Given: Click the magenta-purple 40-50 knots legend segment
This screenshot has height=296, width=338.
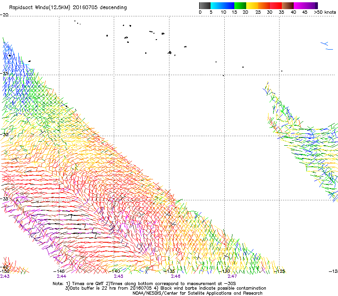Looking at the screenshot, I should point(306,5).
